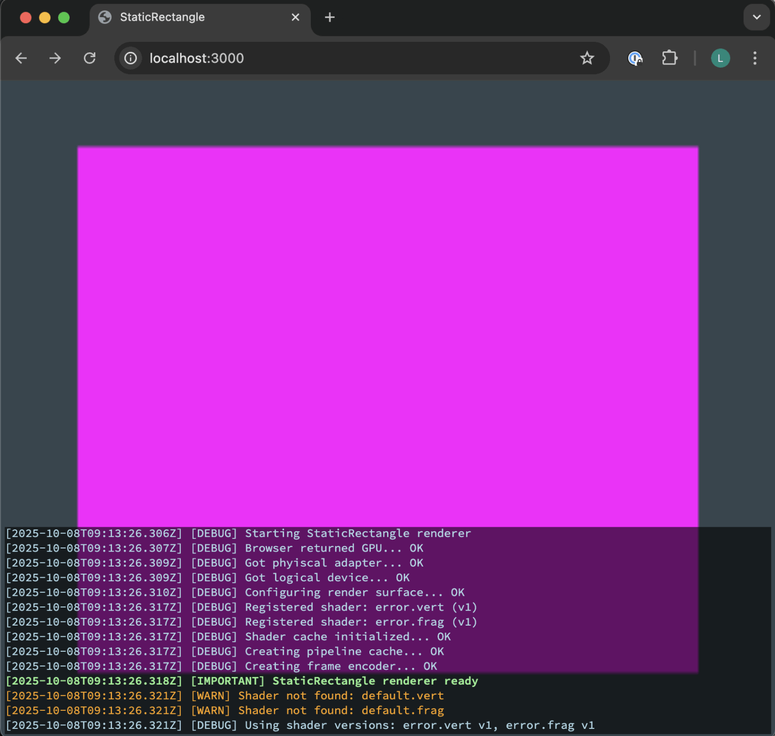The image size is (775, 736).
Task: Open Chrome's three-dot menu
Action: (754, 58)
